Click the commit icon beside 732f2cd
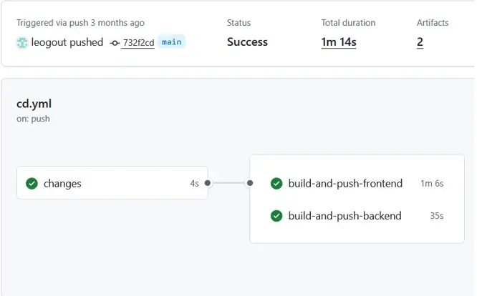 115,42
